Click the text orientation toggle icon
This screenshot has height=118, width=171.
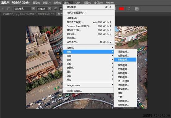(9, 9)
